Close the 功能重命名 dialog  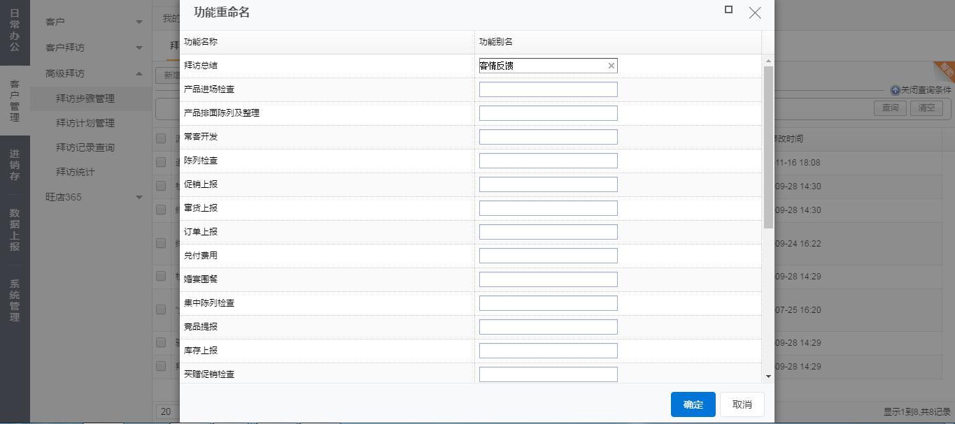point(754,13)
